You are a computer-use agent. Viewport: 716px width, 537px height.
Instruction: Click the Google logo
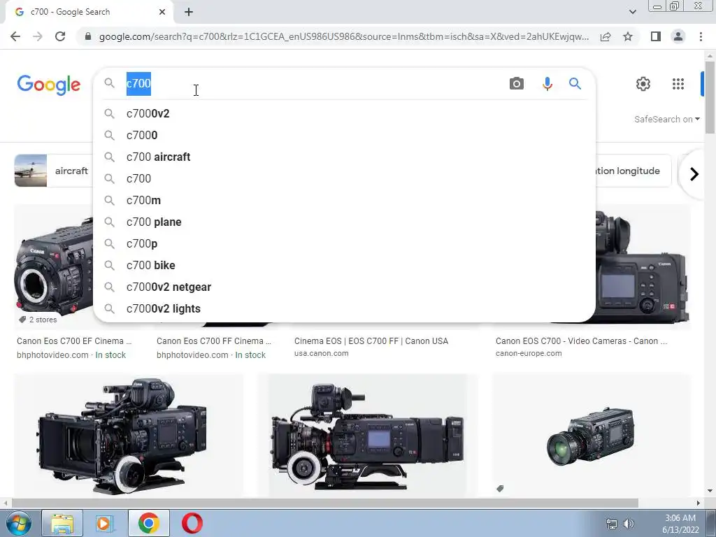(x=48, y=85)
